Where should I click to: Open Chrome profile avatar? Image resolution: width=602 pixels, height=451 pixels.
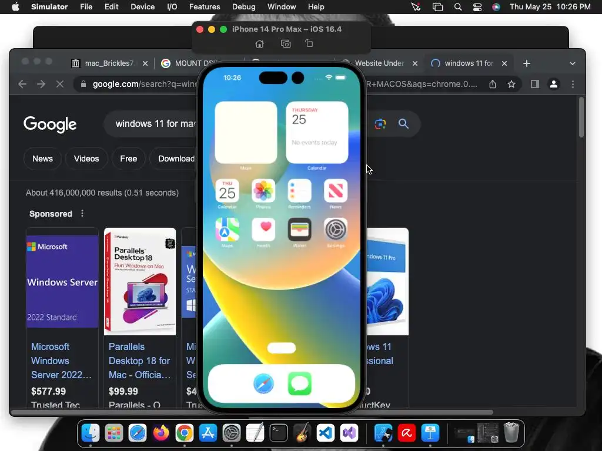point(554,84)
